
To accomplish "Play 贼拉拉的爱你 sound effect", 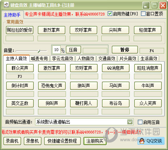I will (x=20, y=30).
